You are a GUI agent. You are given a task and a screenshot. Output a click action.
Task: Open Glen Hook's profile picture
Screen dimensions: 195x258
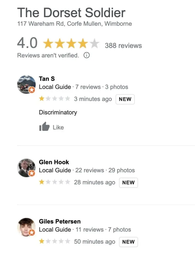(26, 168)
